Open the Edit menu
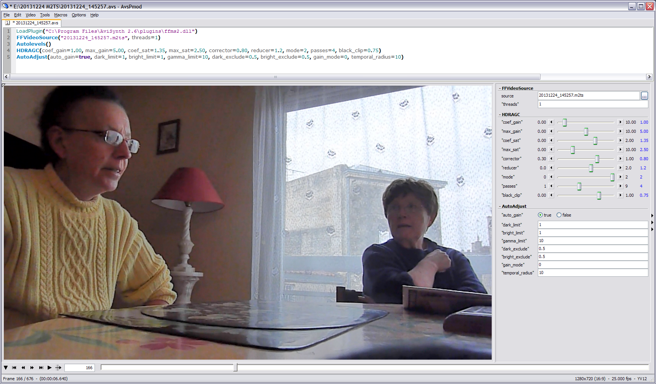The width and height of the screenshot is (656, 384). tap(18, 15)
